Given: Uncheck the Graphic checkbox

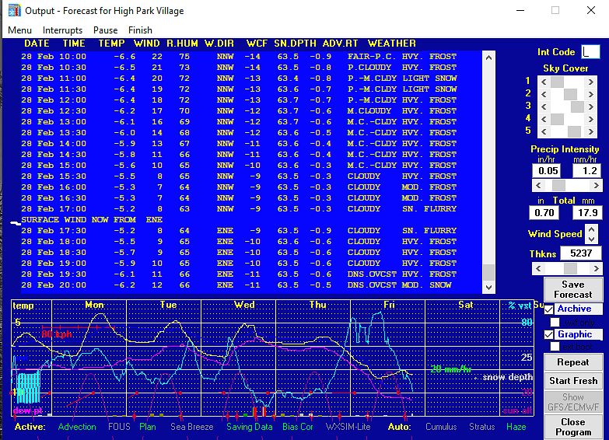Looking at the screenshot, I should click(549, 334).
